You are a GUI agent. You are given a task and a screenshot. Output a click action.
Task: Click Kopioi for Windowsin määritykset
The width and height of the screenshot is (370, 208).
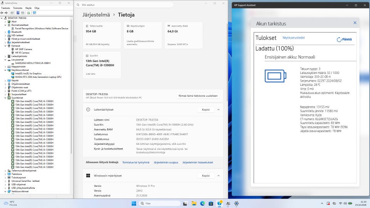(206, 176)
